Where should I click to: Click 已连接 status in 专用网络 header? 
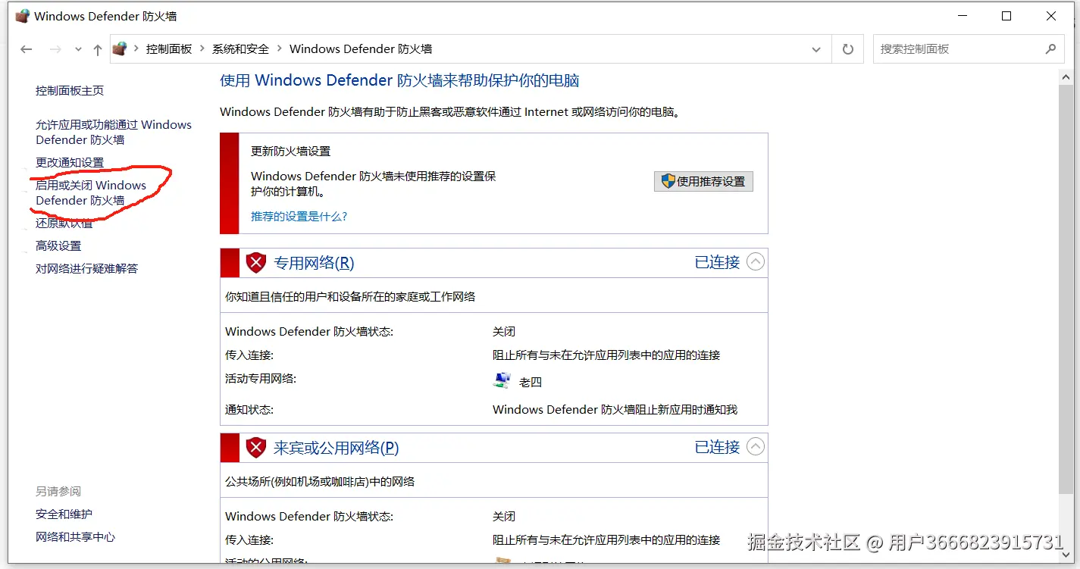[x=717, y=262]
